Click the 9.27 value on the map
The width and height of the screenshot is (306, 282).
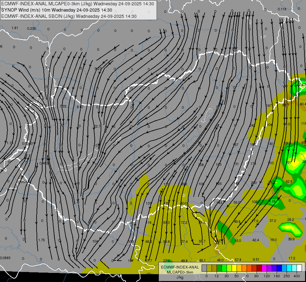(98, 69)
